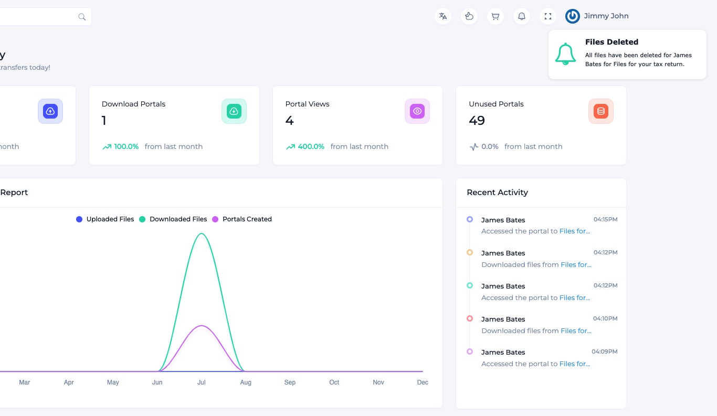Viewport: 717px width, 416px height.
Task: Click the 04:09PM timeline marker dot
Action: coord(470,351)
